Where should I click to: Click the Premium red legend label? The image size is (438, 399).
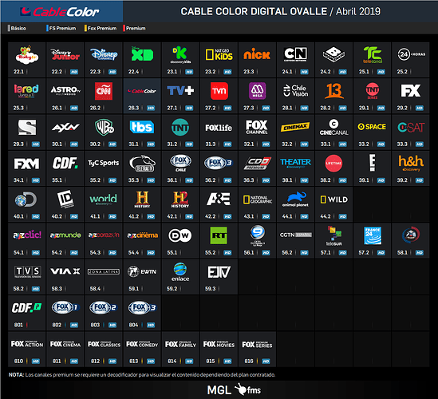[136, 28]
